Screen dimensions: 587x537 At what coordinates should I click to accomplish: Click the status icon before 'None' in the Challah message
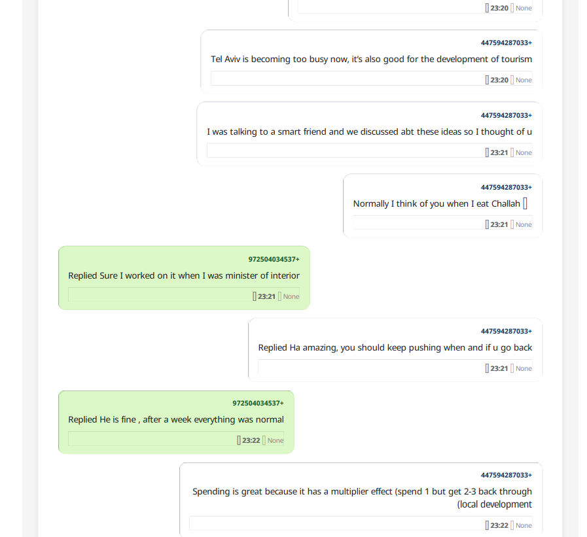pos(512,224)
